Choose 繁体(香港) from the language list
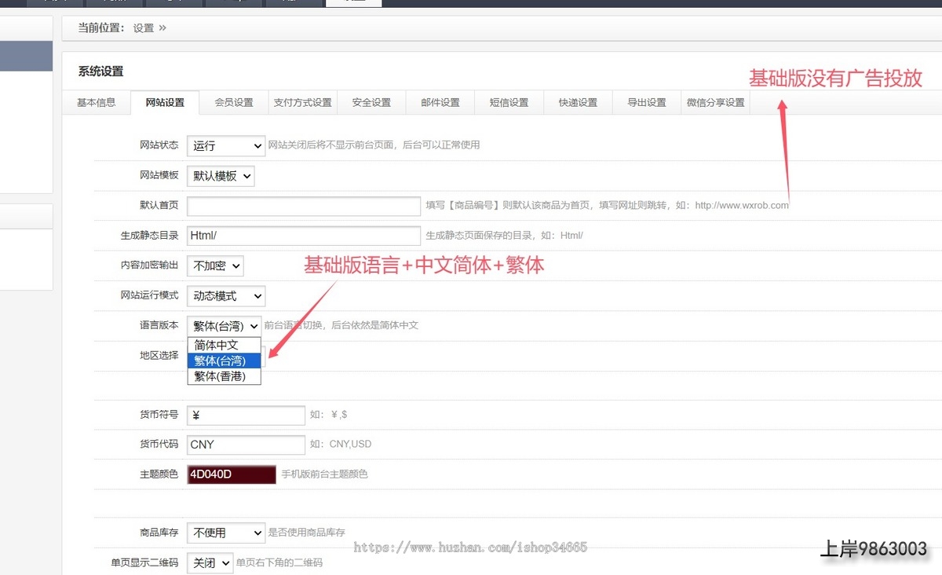 click(x=224, y=376)
